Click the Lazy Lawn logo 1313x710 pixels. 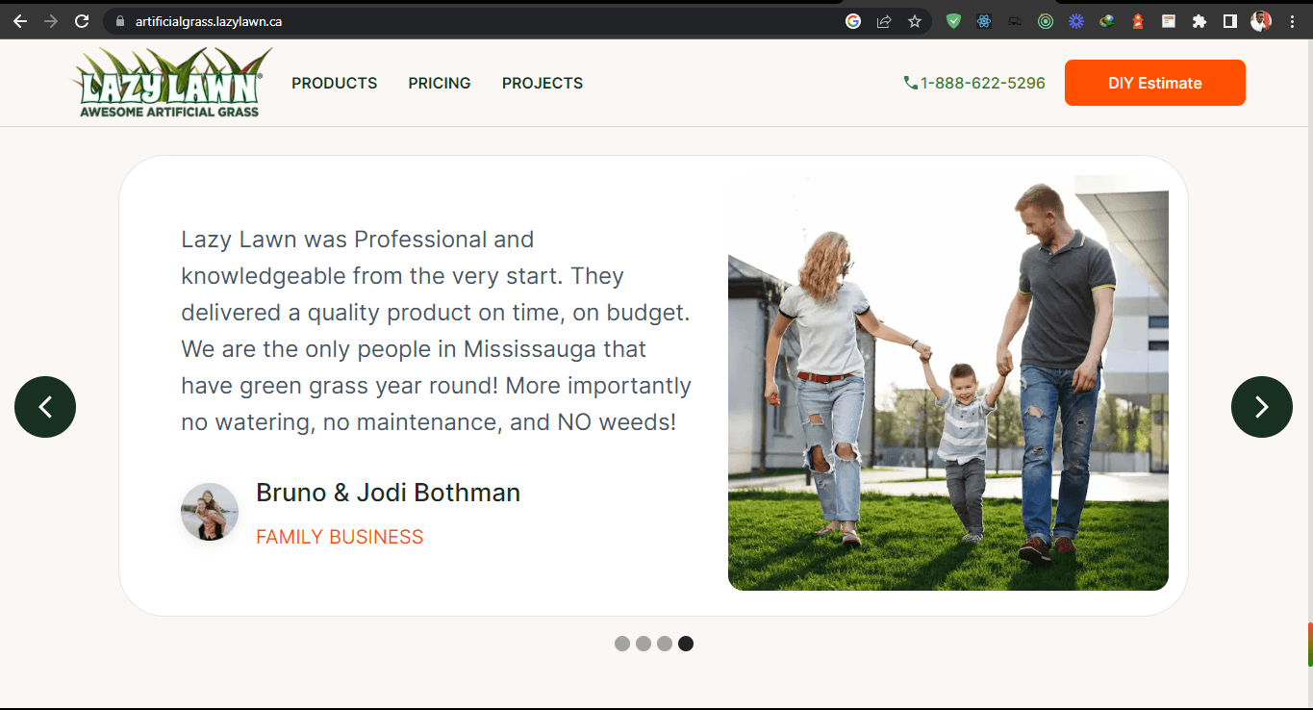point(171,83)
